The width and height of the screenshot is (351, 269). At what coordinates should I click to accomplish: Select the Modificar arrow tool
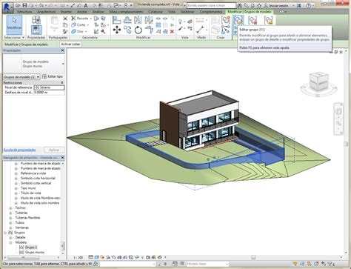14,25
